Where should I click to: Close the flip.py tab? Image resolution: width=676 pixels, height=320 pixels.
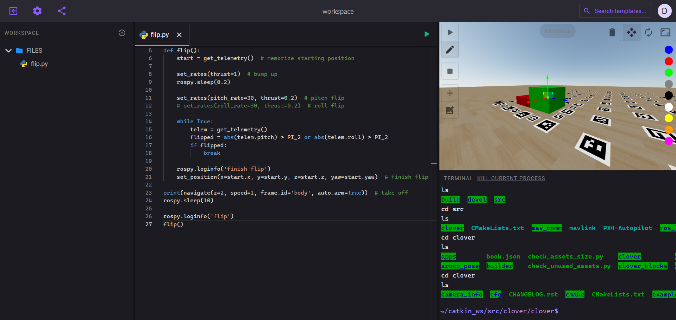[179, 34]
